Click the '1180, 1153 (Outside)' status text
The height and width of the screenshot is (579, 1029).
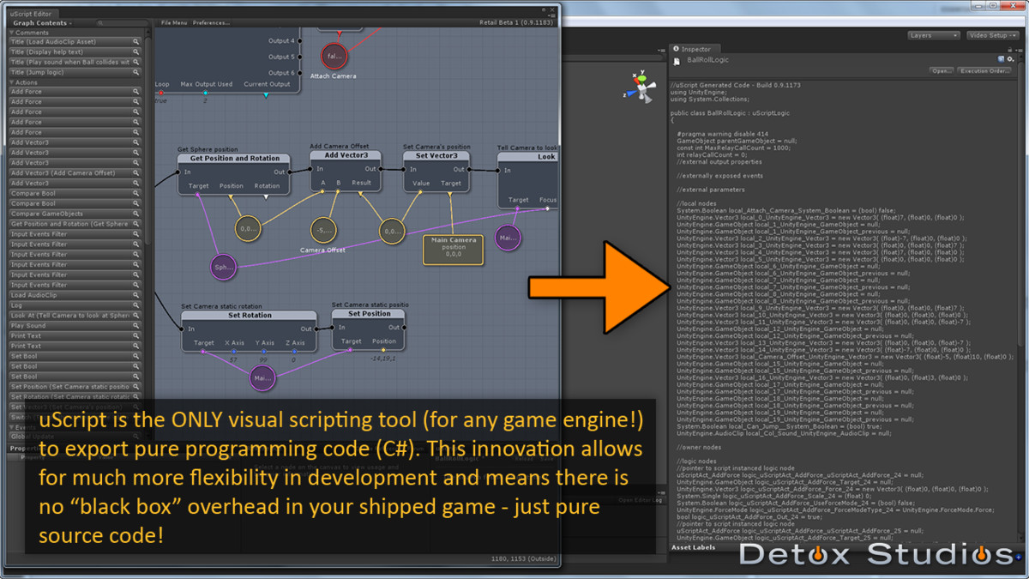point(521,558)
